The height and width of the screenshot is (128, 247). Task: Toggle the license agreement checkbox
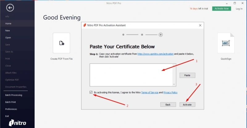90,92
